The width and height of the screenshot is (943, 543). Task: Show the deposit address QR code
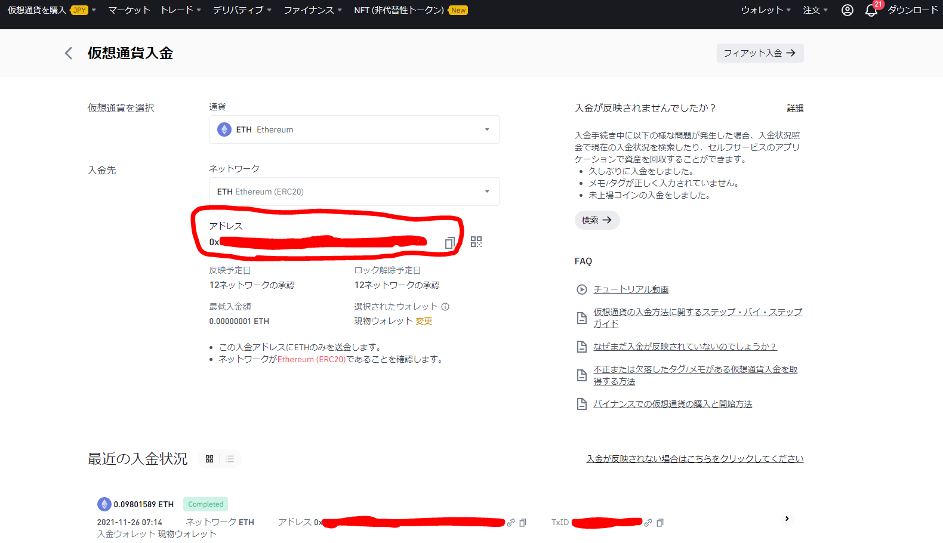pyautogui.click(x=476, y=242)
